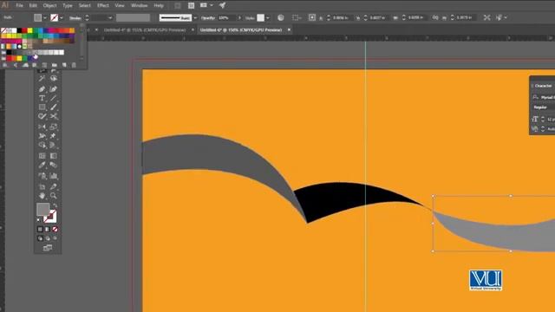Select the Type tool
Screen dimensions: 555x312
42,98
